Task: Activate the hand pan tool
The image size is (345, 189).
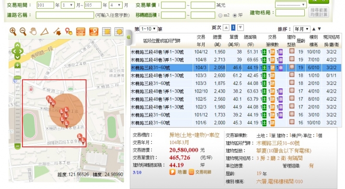Action: 34,31
